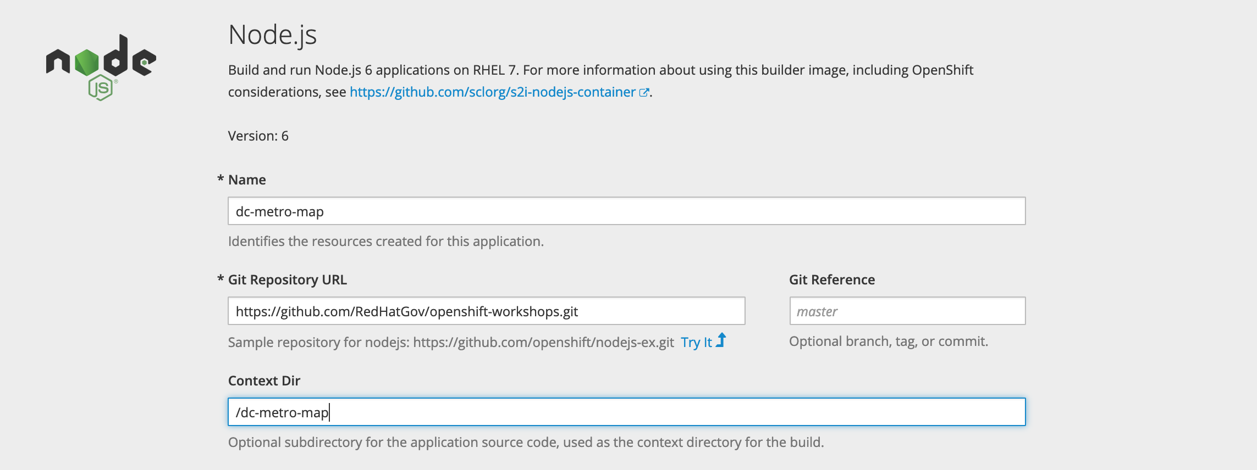The image size is (1257, 470).
Task: Click the "Optional branch, tag, or commit" hint
Action: point(889,342)
